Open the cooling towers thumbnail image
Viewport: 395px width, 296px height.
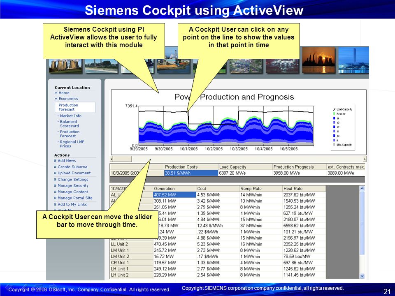[x=65, y=66]
